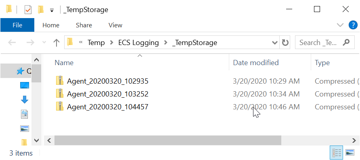Click the Properties icon in quick access toolbar

tap(28, 10)
